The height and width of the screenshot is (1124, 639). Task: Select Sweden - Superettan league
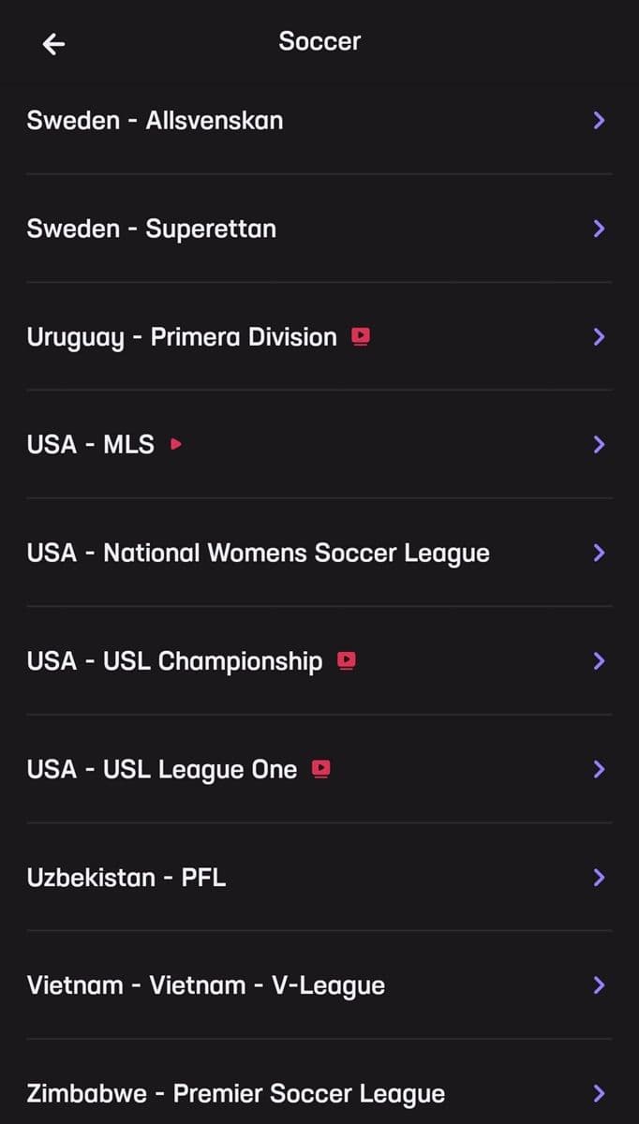point(152,229)
